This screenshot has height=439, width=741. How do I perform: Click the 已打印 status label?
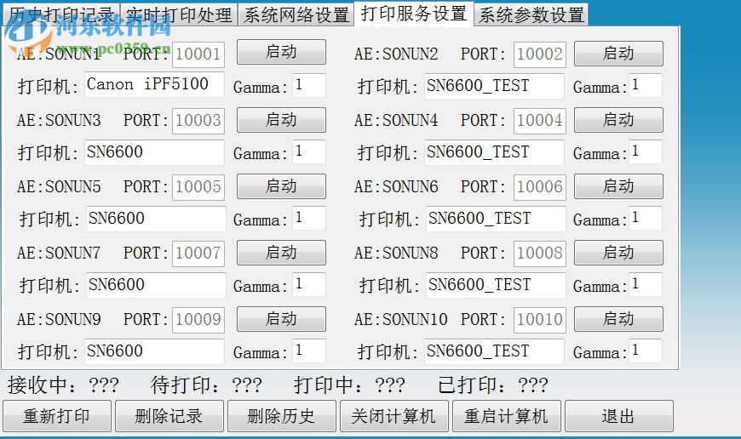pos(493,385)
